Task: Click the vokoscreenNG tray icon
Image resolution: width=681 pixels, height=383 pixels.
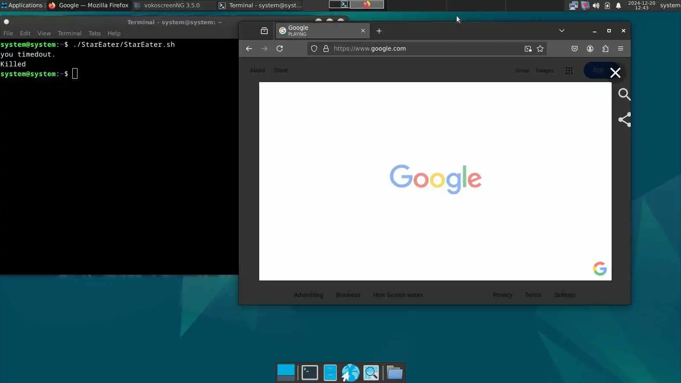Action: (585, 6)
